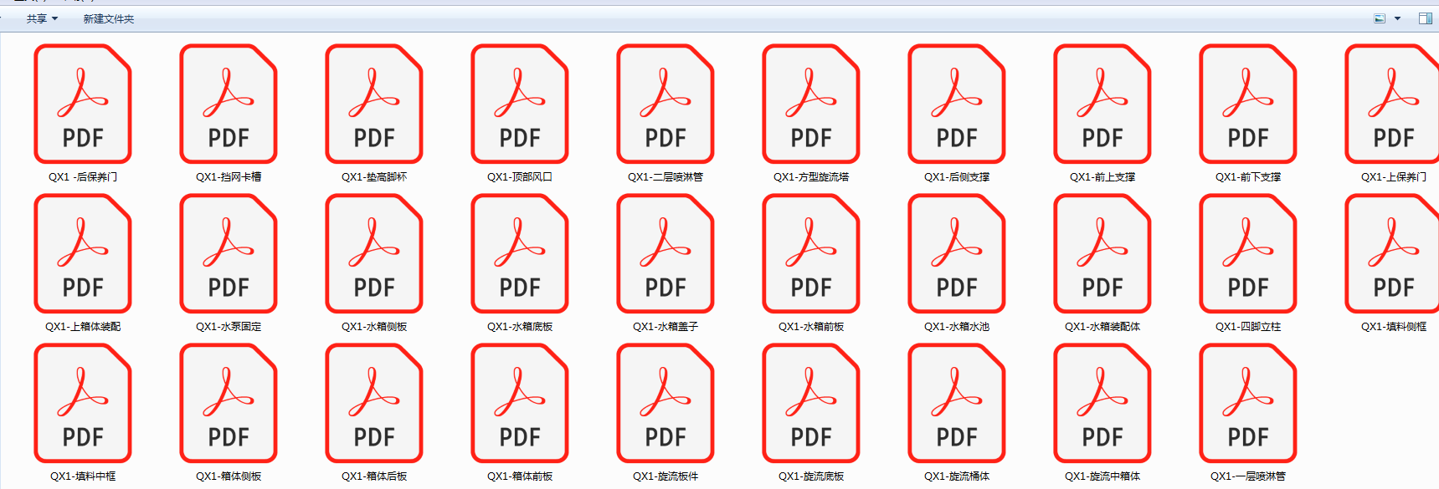This screenshot has height=489, width=1439.
Task: Click the QX1-二层喷淋管 PDF icon
Action: coord(666,104)
